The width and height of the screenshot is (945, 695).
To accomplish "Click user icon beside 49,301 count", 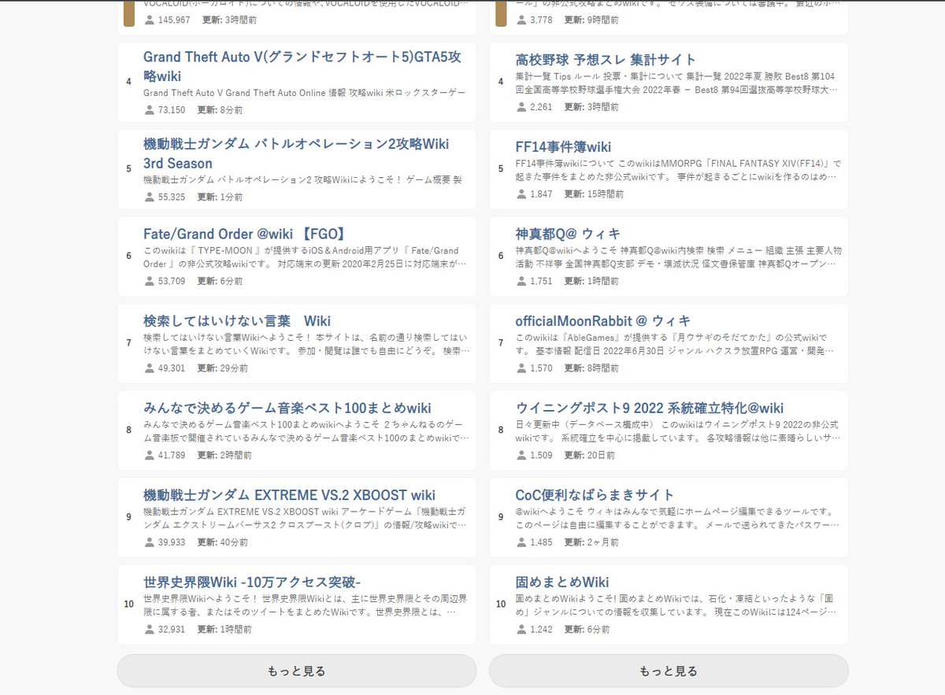I will point(150,368).
